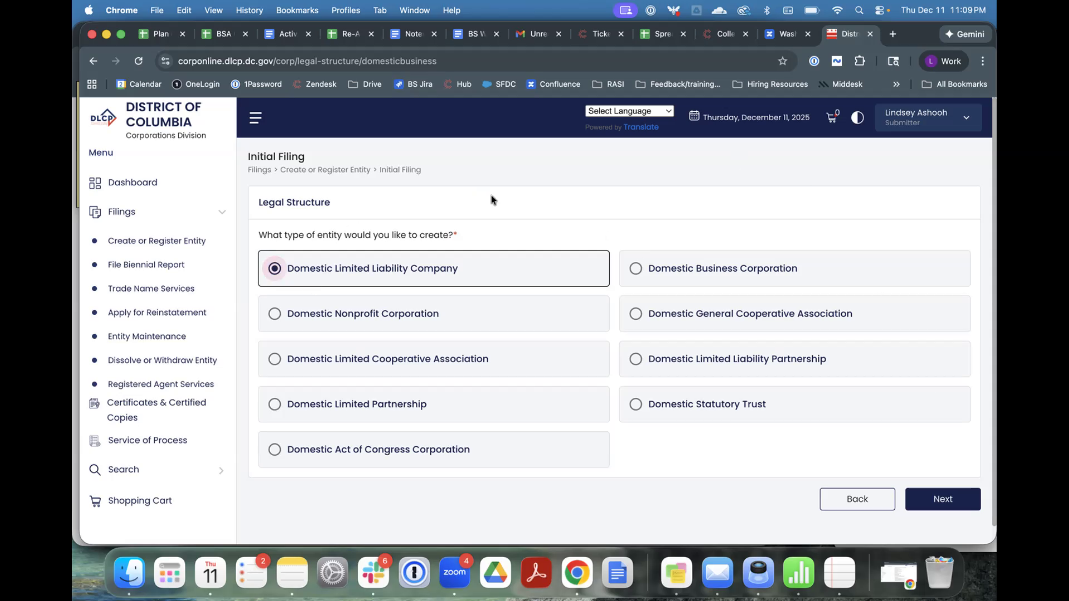Open the shopping cart icon in the header
This screenshot has height=601, width=1069.
click(x=832, y=117)
